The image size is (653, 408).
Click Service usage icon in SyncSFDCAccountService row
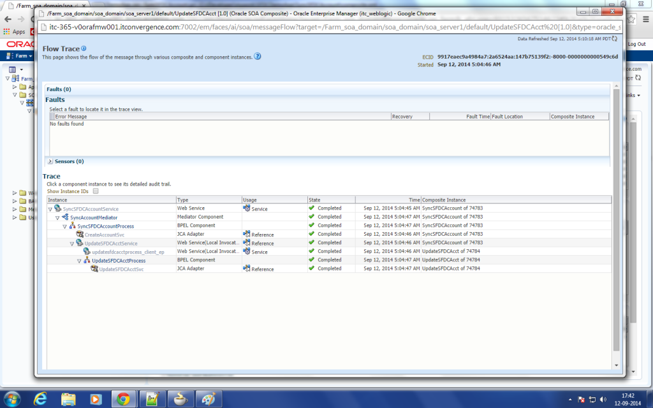(x=247, y=208)
